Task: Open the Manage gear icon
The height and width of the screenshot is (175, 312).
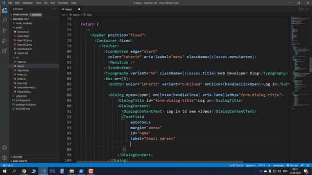Action: point(4,157)
